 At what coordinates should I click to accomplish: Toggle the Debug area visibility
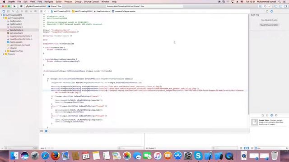[x=281, y=6]
